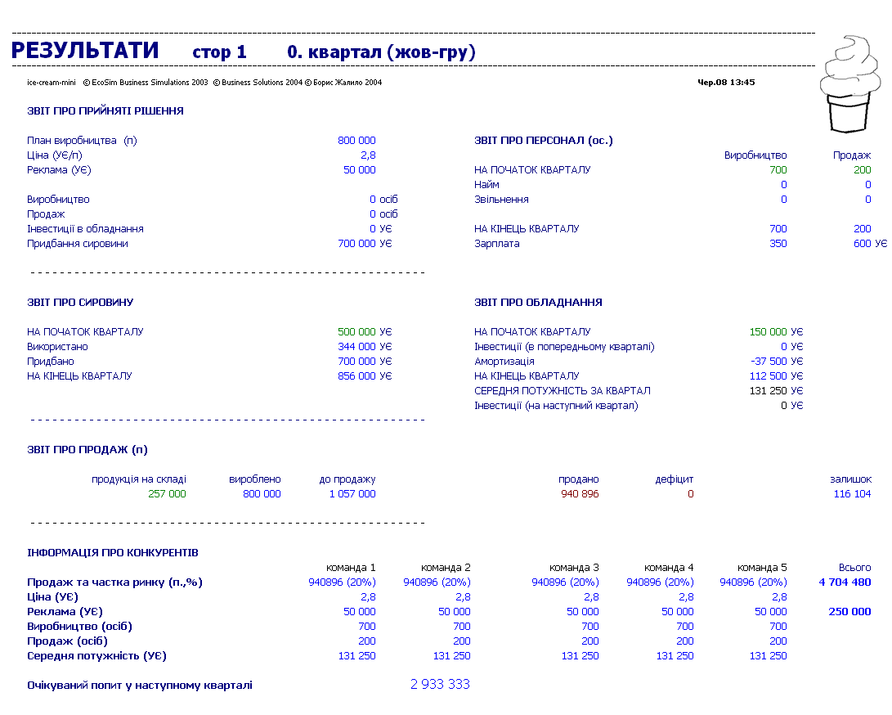Click the 'ЗВІТ ПРО ПРИЙНЯТІ РІШЕННЯ' section title

click(105, 111)
